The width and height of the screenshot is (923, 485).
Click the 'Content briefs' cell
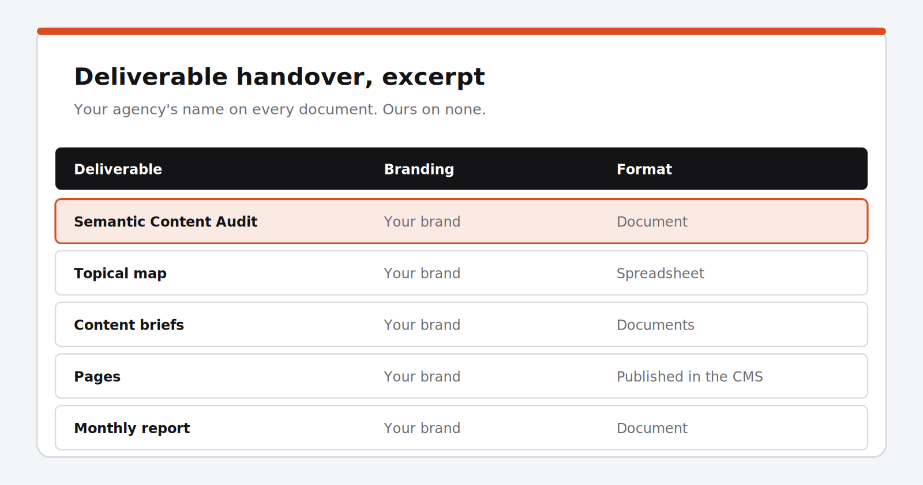(x=129, y=325)
